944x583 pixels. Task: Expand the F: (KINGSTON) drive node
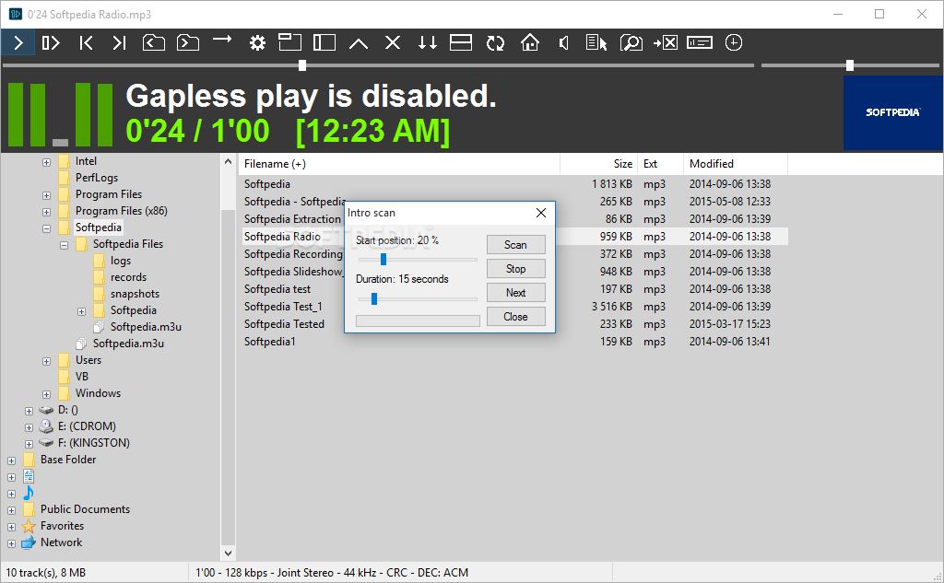pos(29,444)
